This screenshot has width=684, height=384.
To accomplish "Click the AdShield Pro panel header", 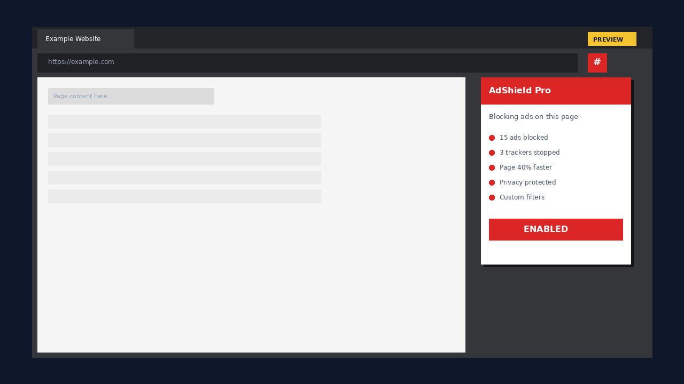I will [x=556, y=91].
